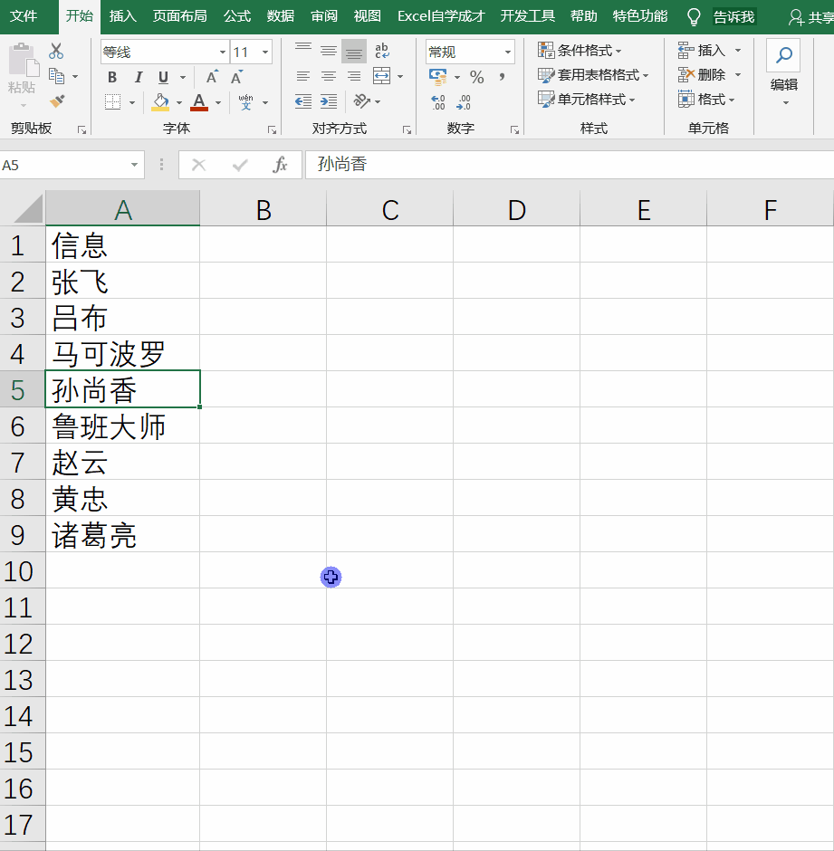Click the 共享 share button
834x851 pixels.
coord(810,17)
